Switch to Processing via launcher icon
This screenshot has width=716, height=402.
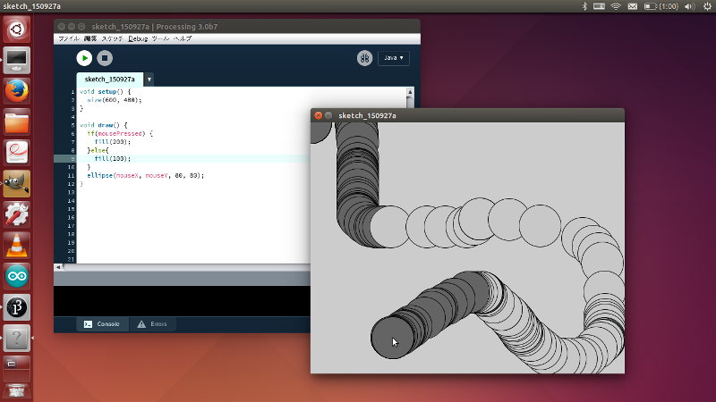coord(16,307)
